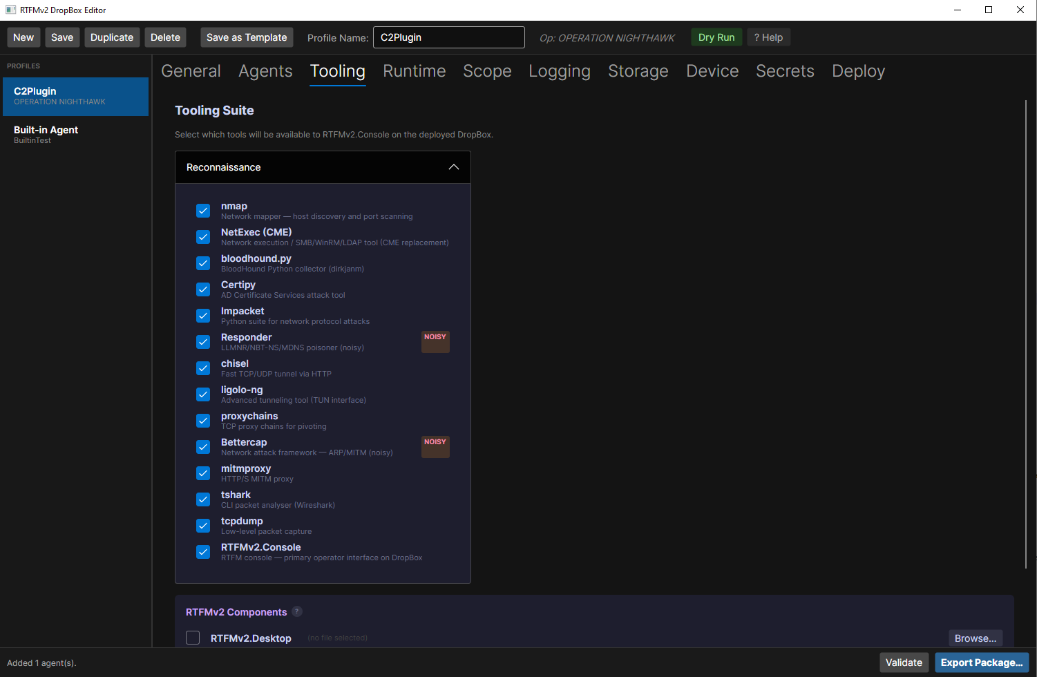The image size is (1037, 677).
Task: Click the help question mark next to RTFMv2 Components
Action: tap(297, 611)
